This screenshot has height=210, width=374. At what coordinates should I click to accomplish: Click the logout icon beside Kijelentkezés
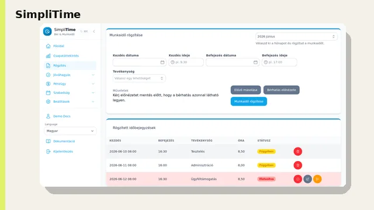coord(48,152)
